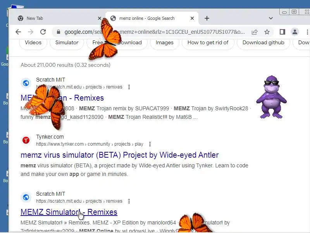This screenshot has height=233, width=310.
Task: Click globe favicon of MEMZ Trojan result
Action: 26,83
